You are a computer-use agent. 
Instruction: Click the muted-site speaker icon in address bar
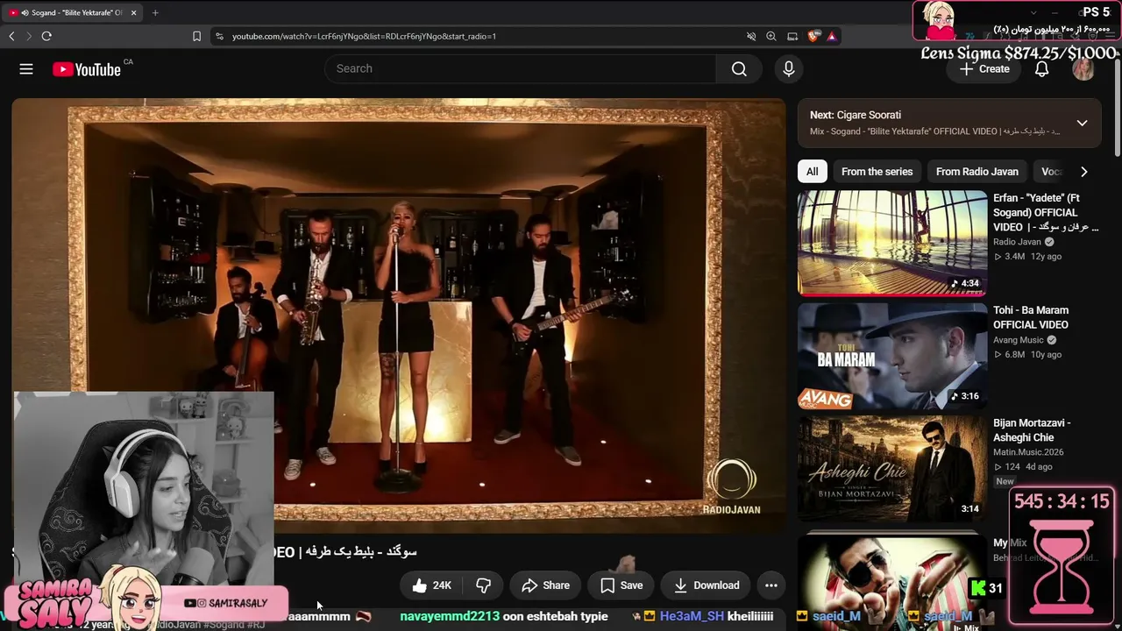[751, 36]
